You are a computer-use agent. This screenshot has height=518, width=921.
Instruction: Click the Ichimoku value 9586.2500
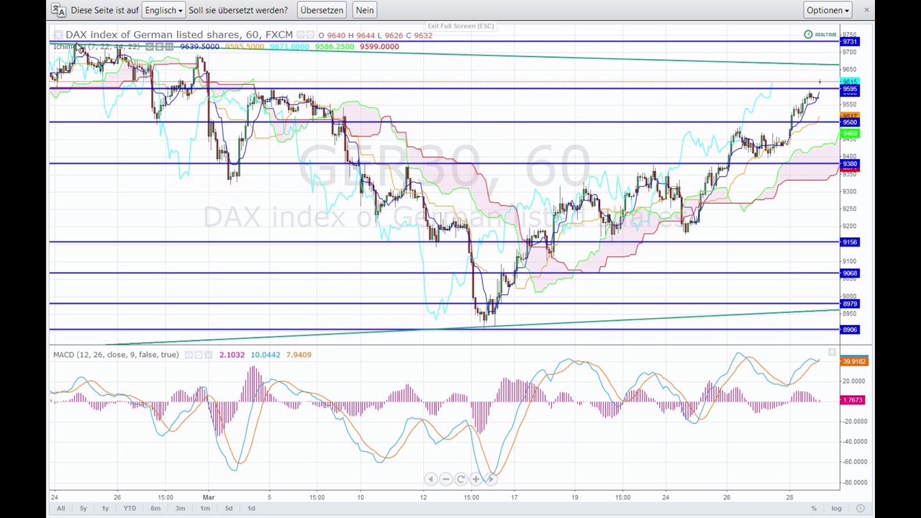coord(335,47)
